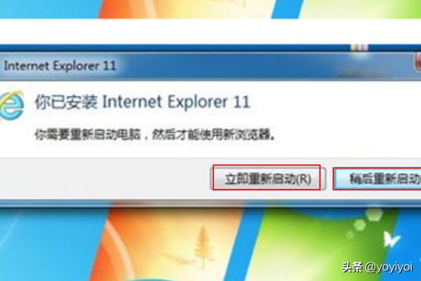The width and height of the screenshot is (421, 281).
Task: Click the gray footer area left of the buttons
Action: click(105, 178)
